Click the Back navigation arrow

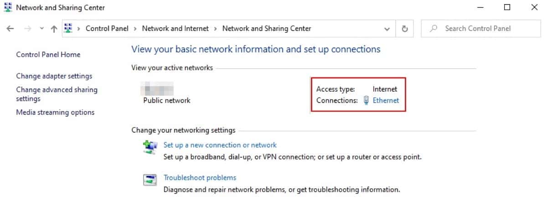(10, 29)
